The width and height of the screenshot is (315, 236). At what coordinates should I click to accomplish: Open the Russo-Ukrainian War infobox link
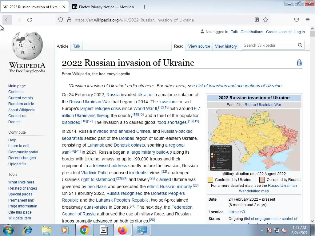[263, 104]
